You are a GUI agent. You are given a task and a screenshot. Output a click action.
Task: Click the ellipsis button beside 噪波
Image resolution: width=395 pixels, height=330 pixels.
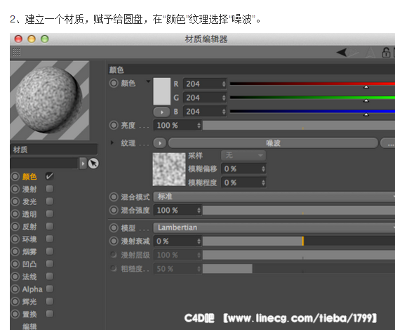[x=388, y=143]
